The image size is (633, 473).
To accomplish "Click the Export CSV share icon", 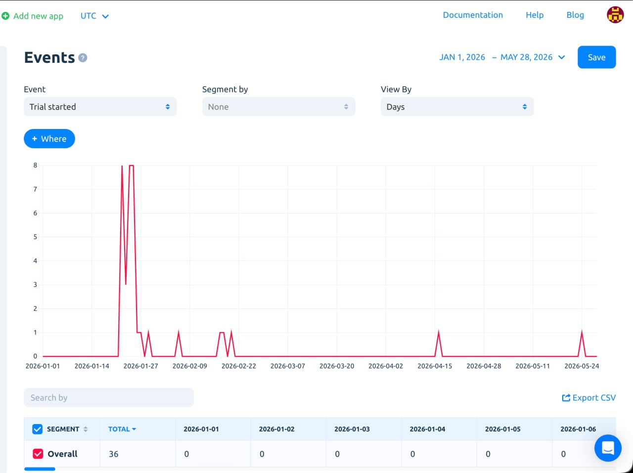I will pyautogui.click(x=566, y=398).
